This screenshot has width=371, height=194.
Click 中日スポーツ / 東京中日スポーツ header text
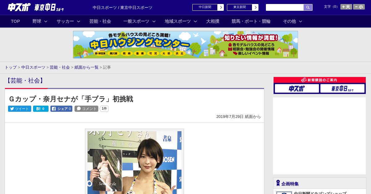(x=122, y=7)
